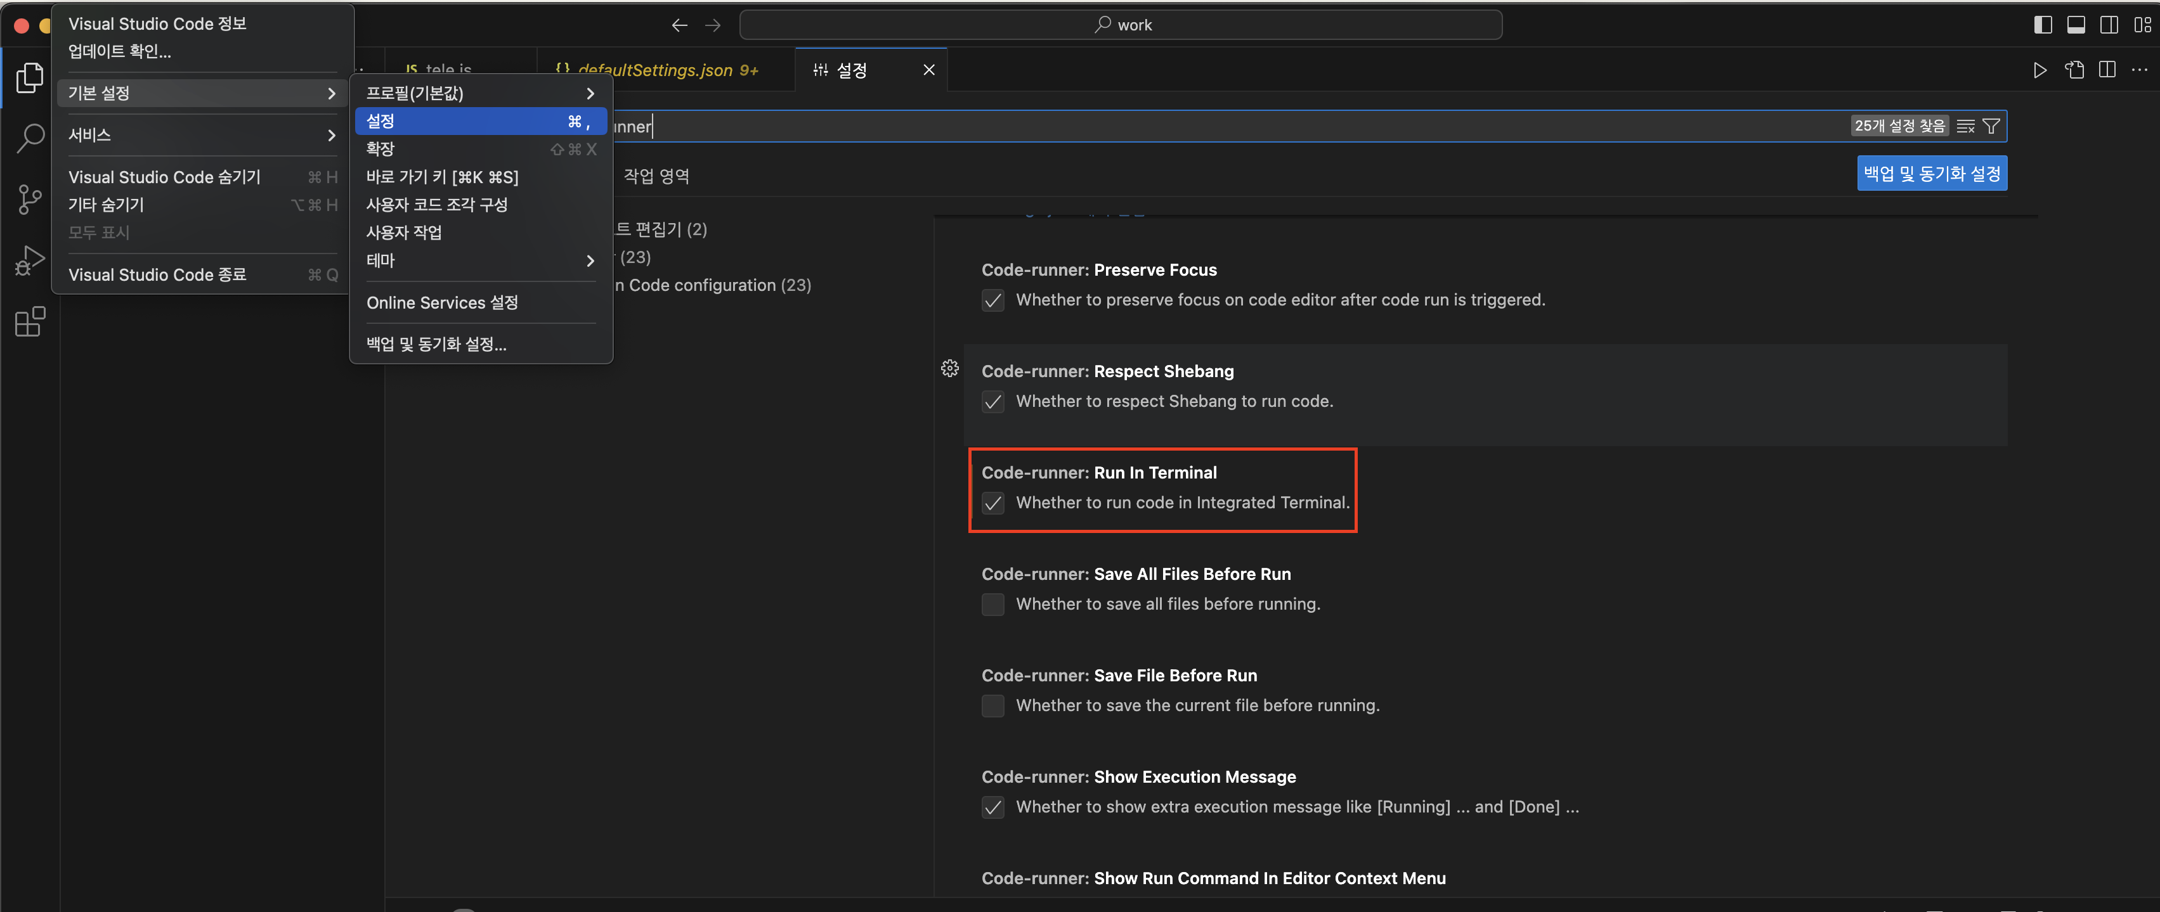Select 사용자 작업 menu entry

481,232
